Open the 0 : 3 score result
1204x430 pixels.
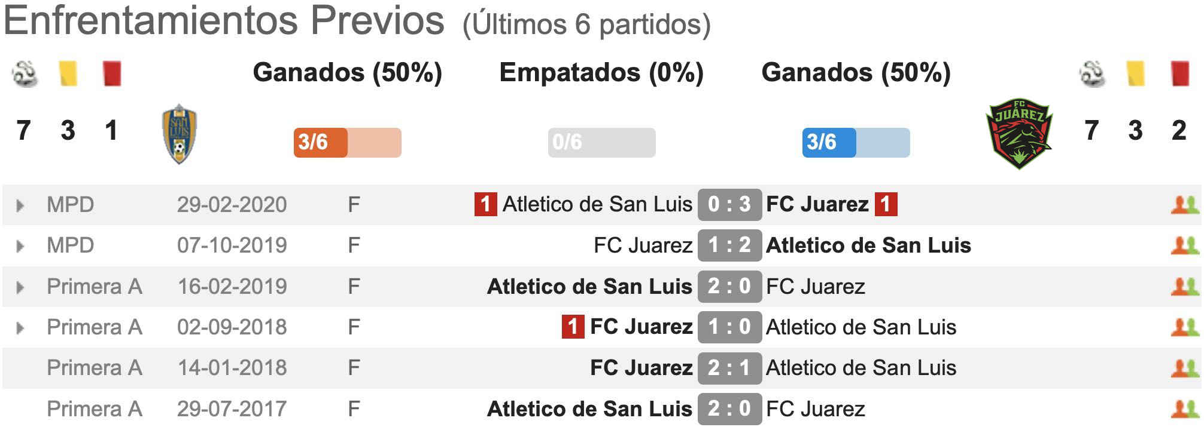point(729,204)
